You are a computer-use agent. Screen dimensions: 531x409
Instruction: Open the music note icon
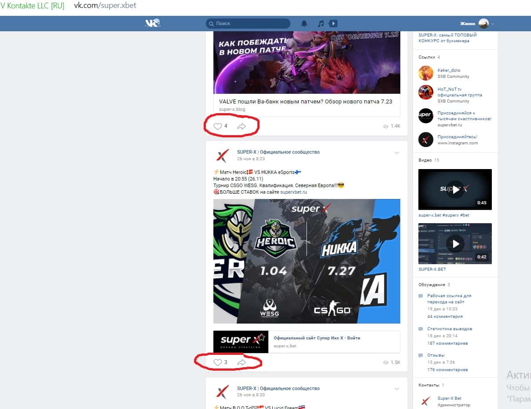[x=321, y=23]
